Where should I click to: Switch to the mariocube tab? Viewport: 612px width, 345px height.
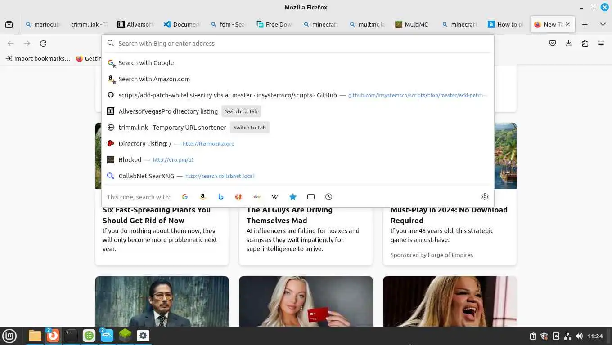coord(43,24)
